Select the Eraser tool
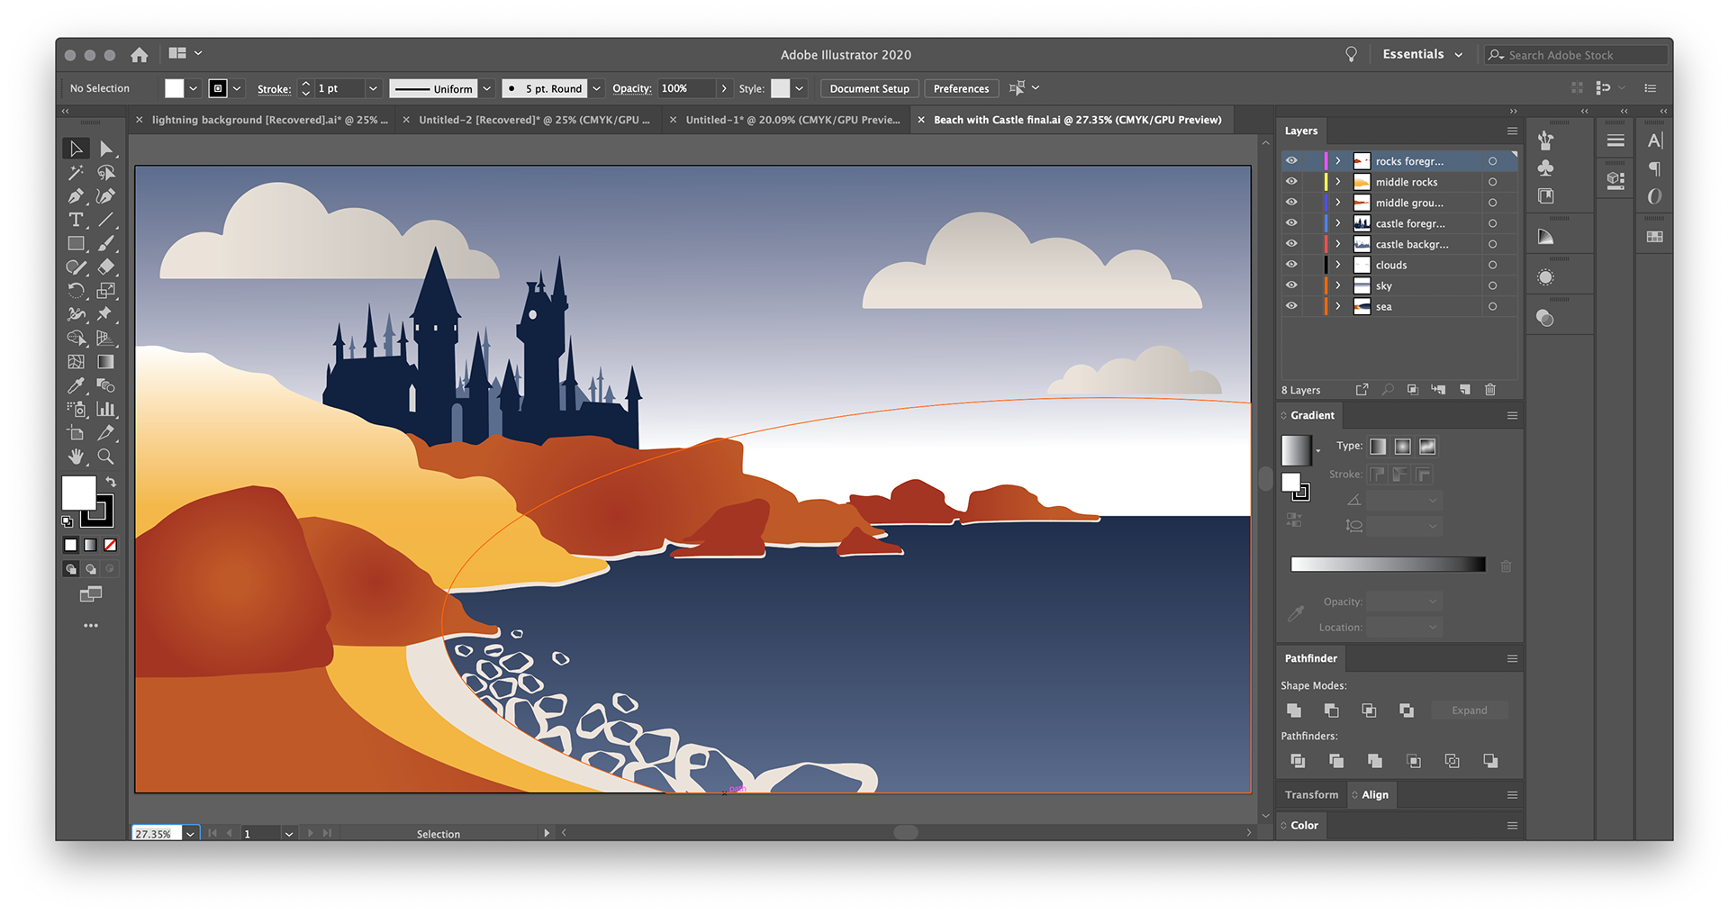Image resolution: width=1729 pixels, height=914 pixels. click(x=106, y=267)
